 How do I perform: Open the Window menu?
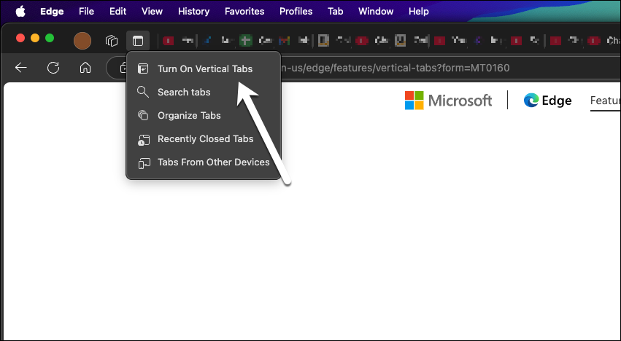376,11
